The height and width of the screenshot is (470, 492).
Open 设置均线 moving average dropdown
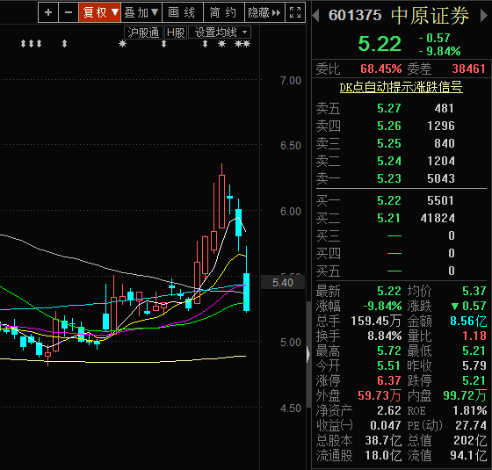pos(220,33)
